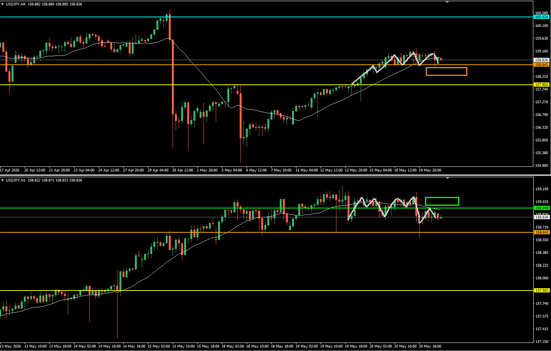Select the yellow 157.902 tag on H1 chart
The width and height of the screenshot is (551, 351).
(x=541, y=291)
